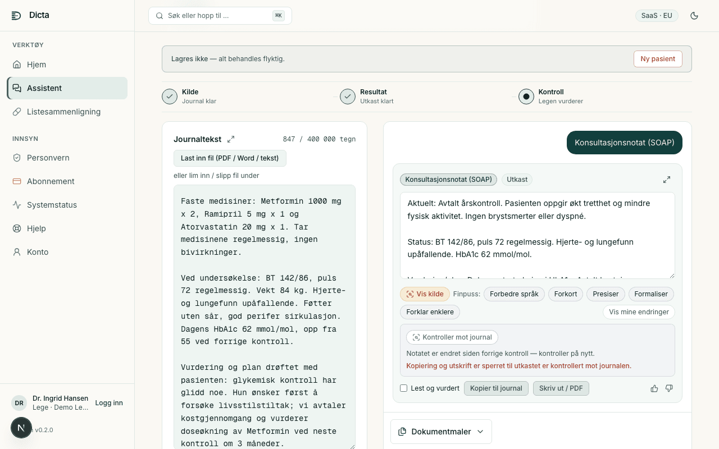The image size is (719, 449).
Task: Click the Ny pasient button
Action: point(658,59)
